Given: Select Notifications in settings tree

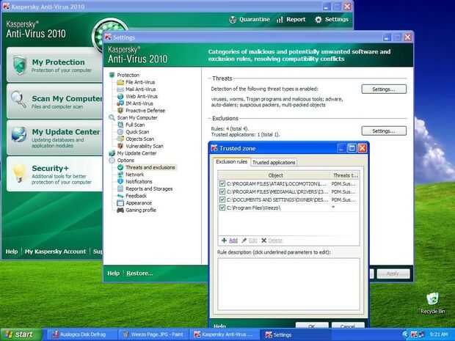Looking at the screenshot, I should click(x=139, y=182).
